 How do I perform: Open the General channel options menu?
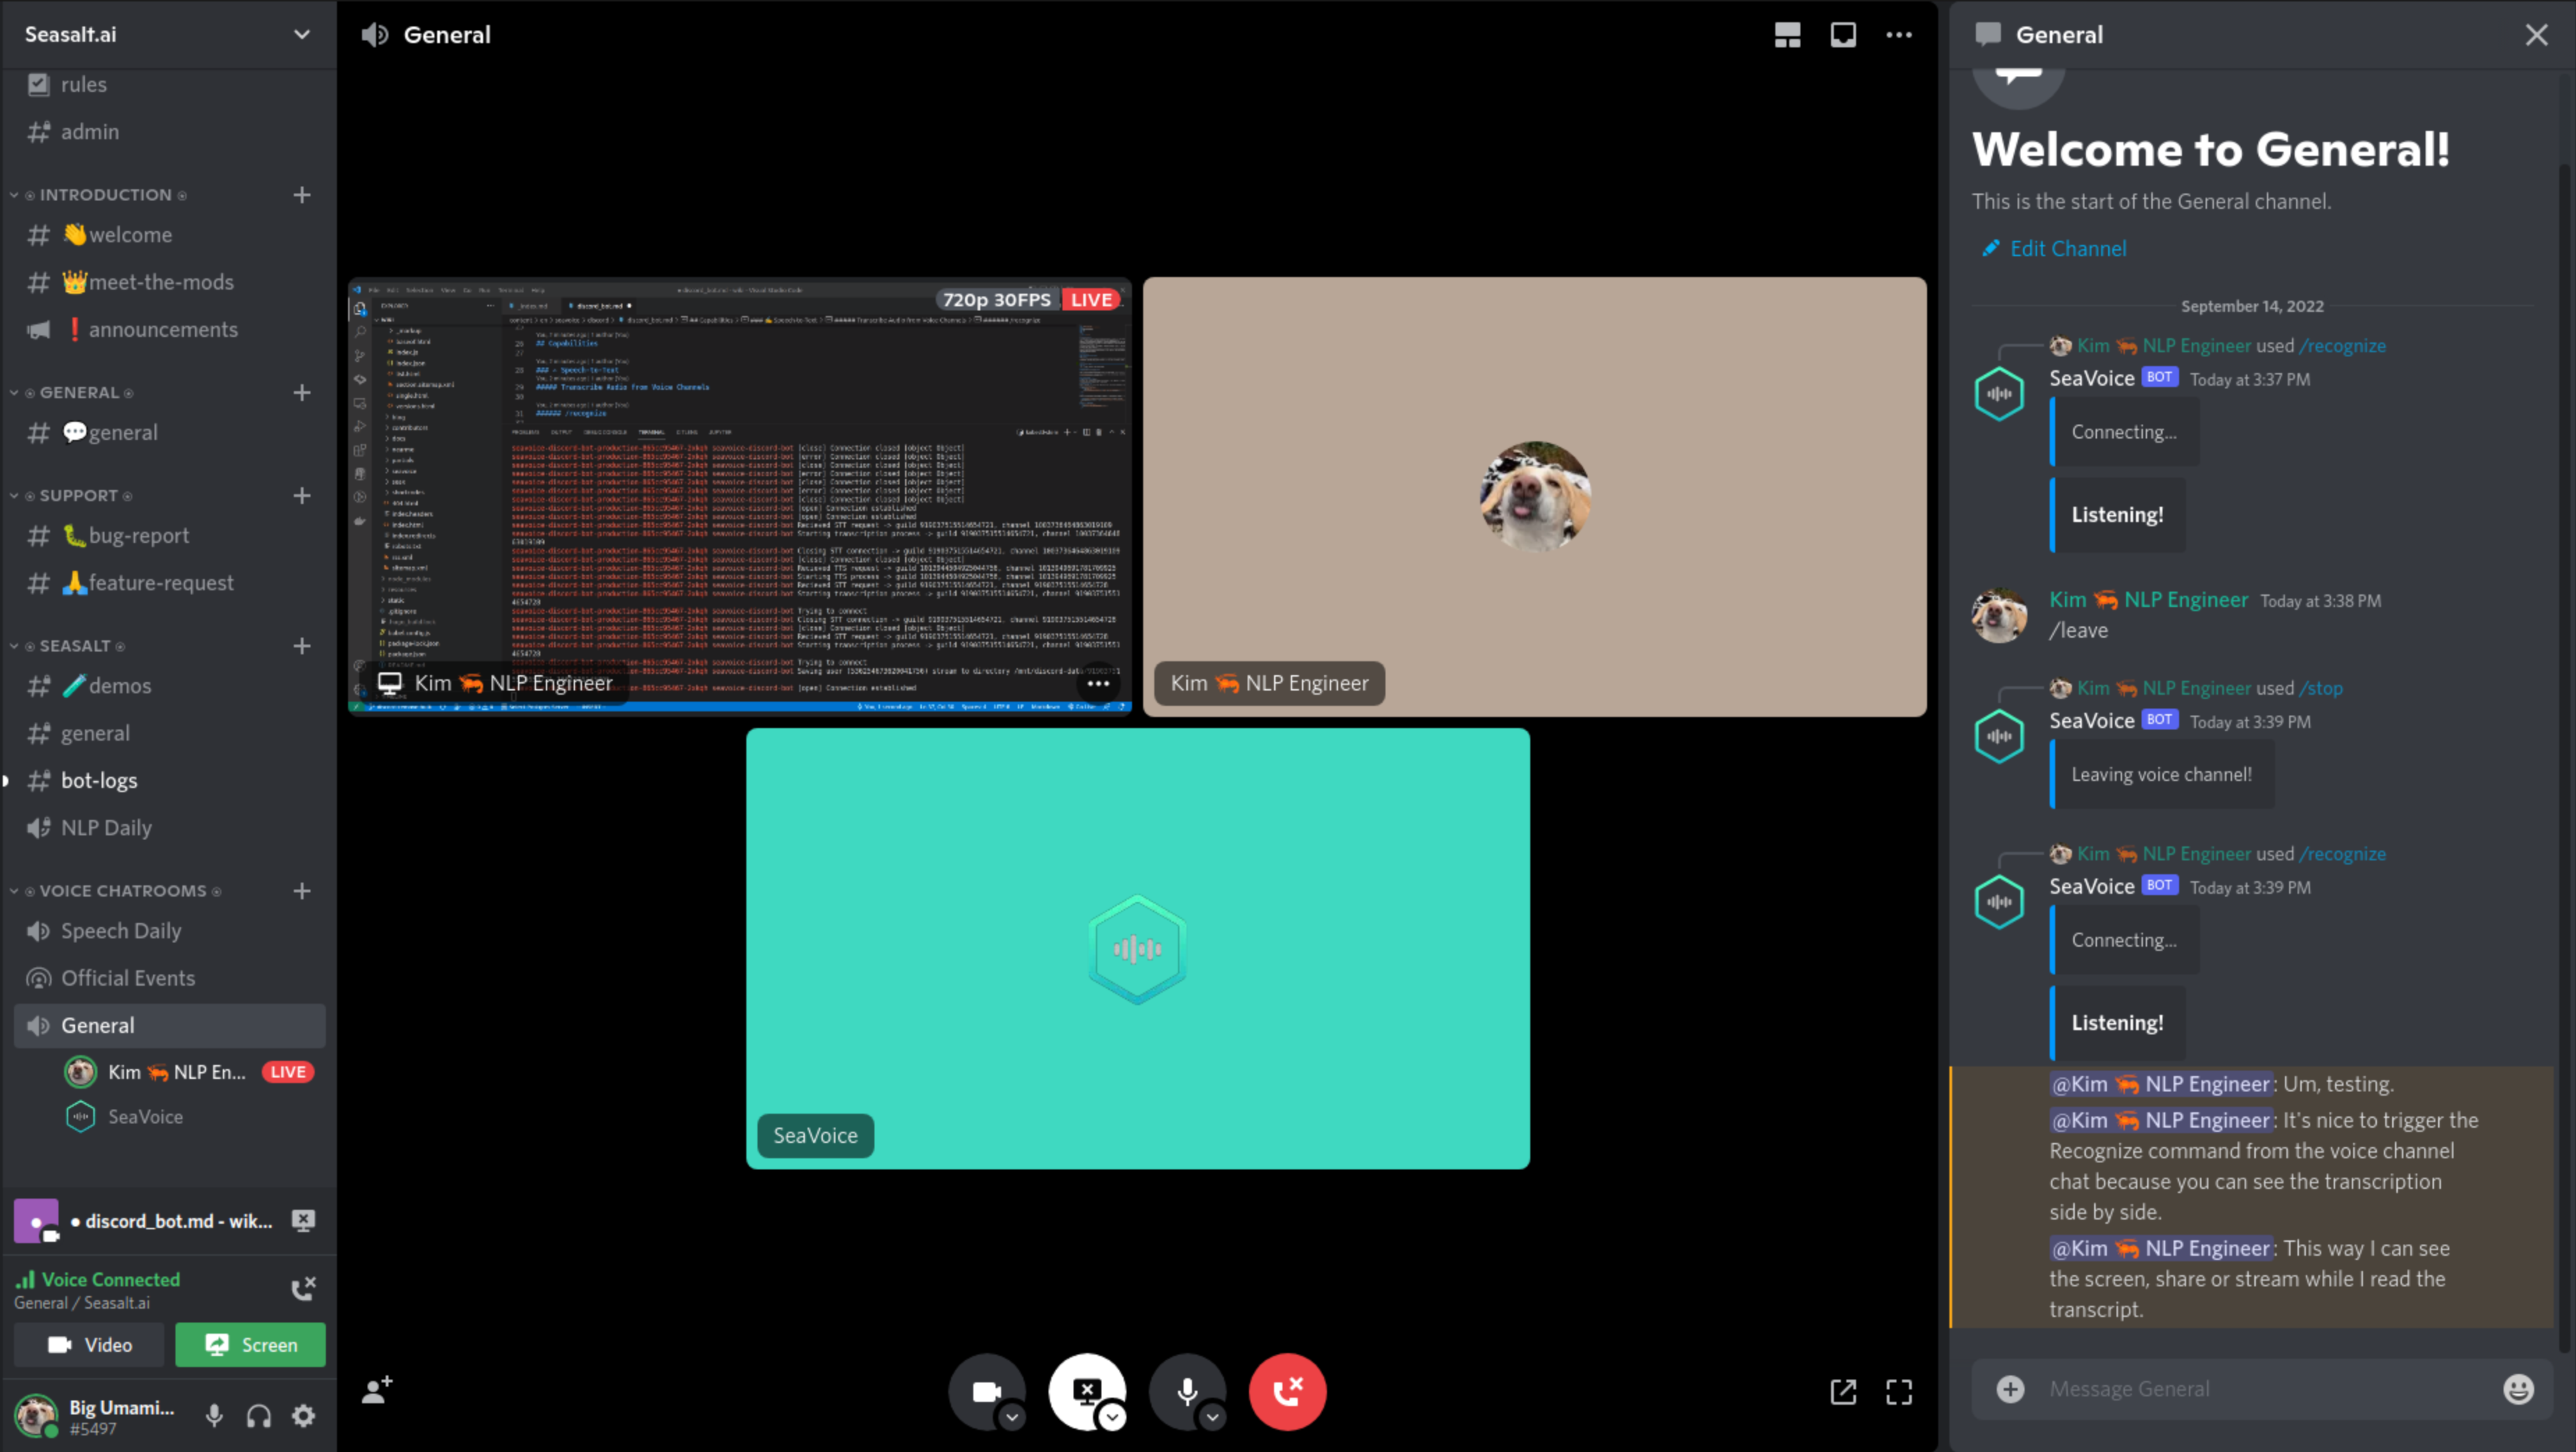point(1899,33)
